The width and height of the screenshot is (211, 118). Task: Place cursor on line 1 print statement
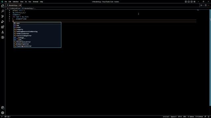(x=18, y=10)
